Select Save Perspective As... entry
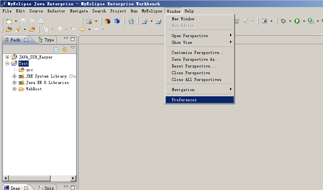 click(x=200, y=59)
